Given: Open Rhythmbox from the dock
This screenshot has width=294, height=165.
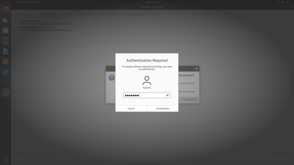Looking at the screenshot, I should [5, 41].
